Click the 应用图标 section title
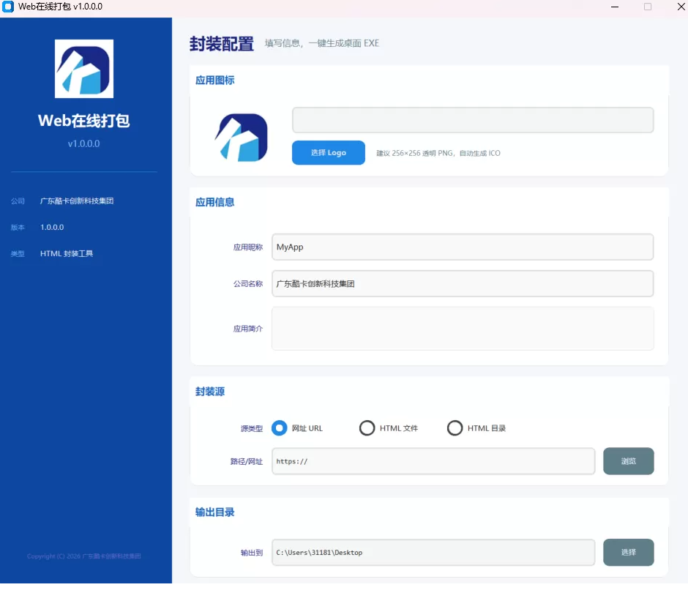The width and height of the screenshot is (688, 590). [214, 81]
